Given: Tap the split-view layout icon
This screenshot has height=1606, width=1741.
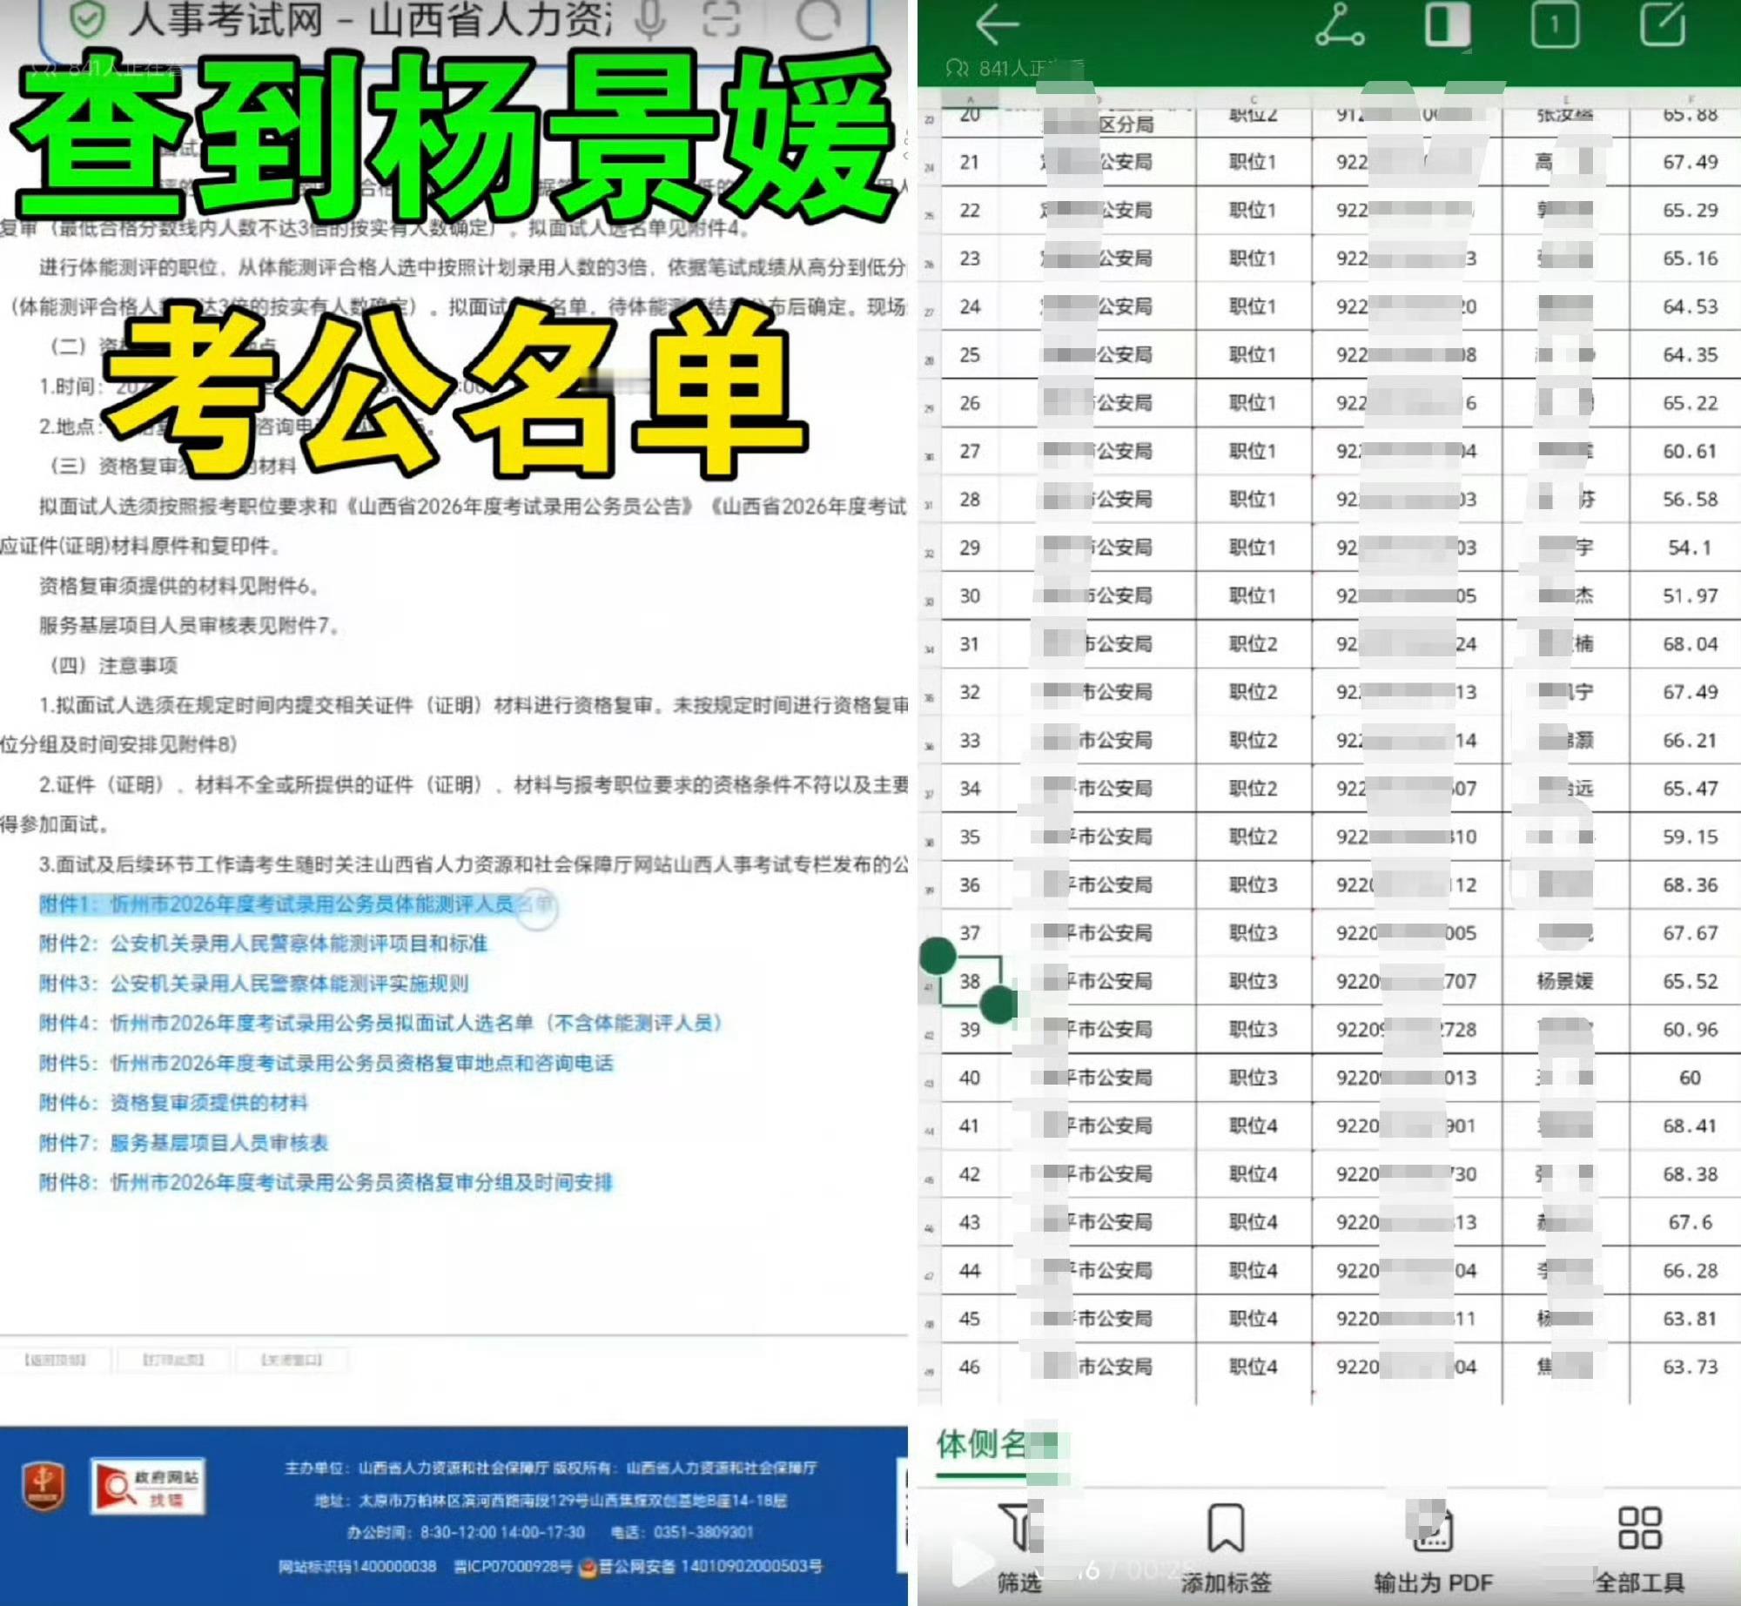Looking at the screenshot, I should tap(1447, 24).
